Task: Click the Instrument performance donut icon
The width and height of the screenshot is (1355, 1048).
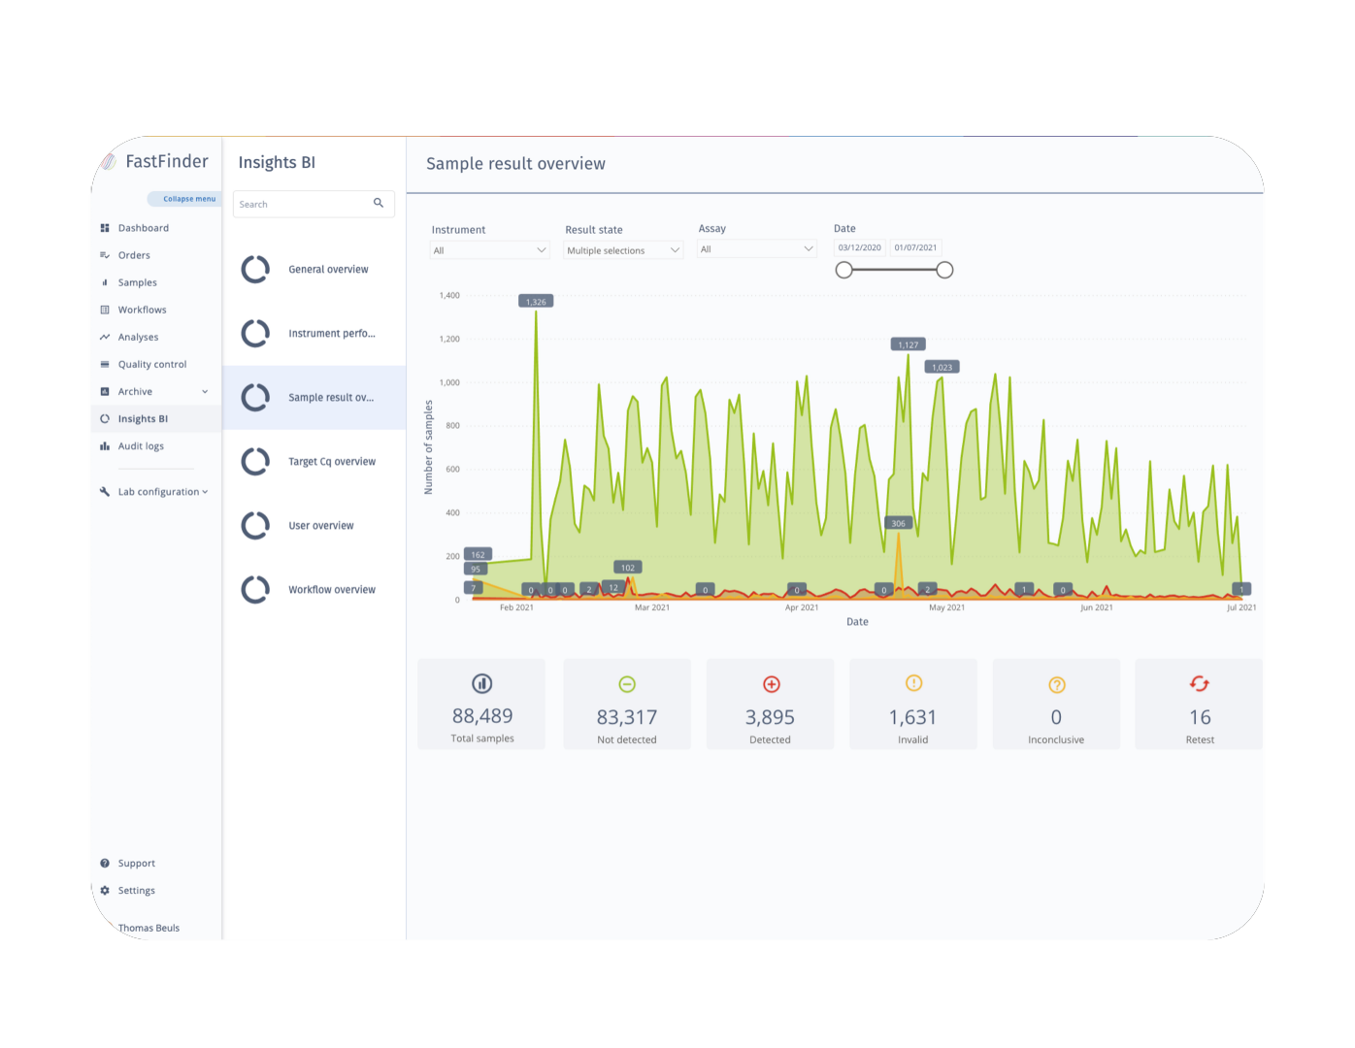Action: 255,333
